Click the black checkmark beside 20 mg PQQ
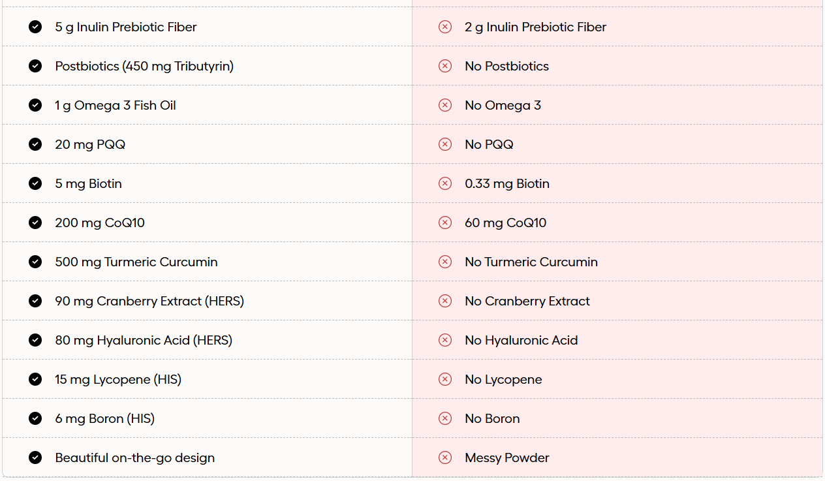The image size is (825, 481). point(35,144)
